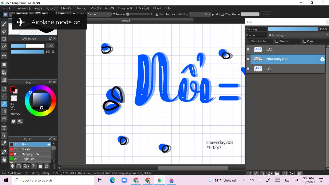Viewport: 329px width, 185px height.
Task: Toggle the Bảo vệ alpha checkbox
Action: tap(249, 41)
